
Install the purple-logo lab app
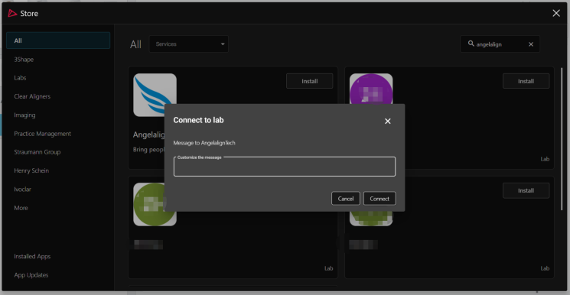(526, 81)
